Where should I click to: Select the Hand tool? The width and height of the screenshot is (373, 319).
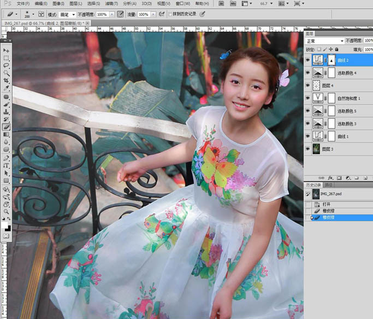(x=6, y=204)
